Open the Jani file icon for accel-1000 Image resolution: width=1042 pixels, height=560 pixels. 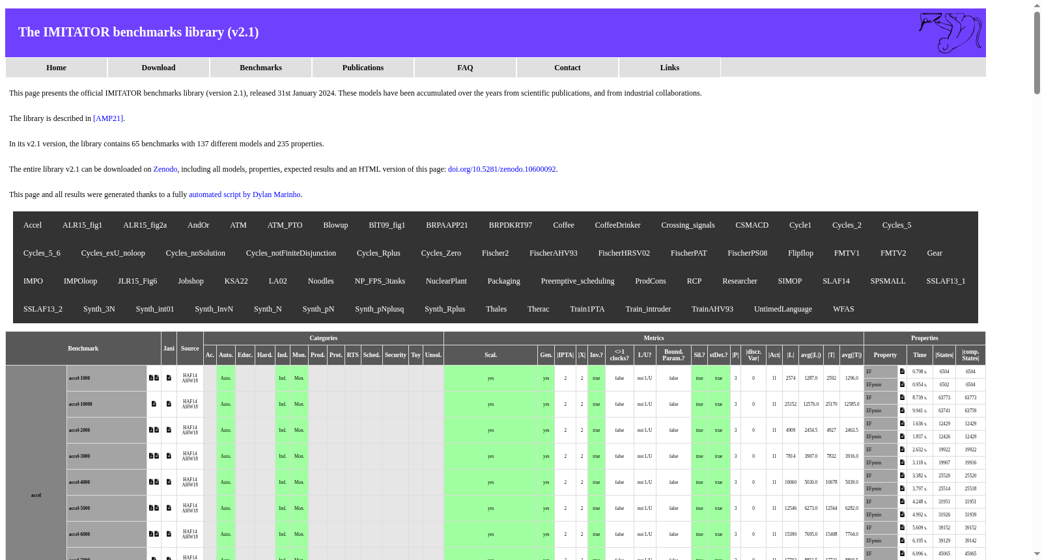169,378
